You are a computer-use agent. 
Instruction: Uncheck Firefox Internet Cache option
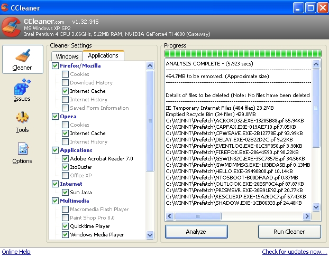pyautogui.click(x=65, y=91)
